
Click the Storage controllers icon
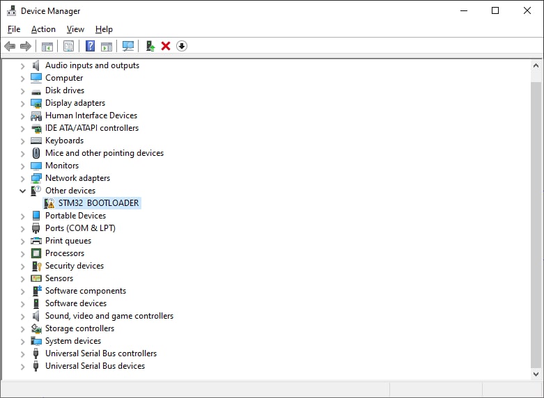(36, 328)
